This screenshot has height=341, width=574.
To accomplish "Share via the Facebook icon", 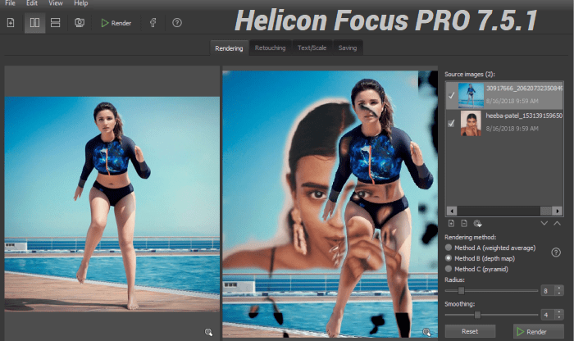I will tap(153, 23).
